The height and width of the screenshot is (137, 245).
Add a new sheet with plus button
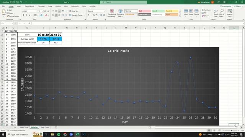click(x=56, y=127)
